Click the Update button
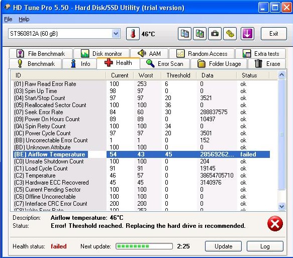The width and height of the screenshot is (293, 258). (223, 246)
